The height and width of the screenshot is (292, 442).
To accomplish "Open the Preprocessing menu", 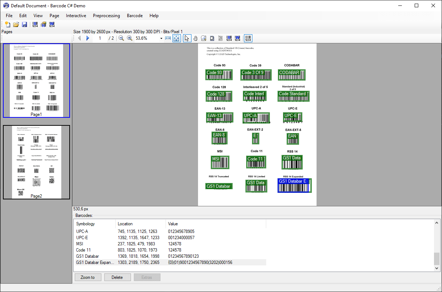I will coord(106,16).
